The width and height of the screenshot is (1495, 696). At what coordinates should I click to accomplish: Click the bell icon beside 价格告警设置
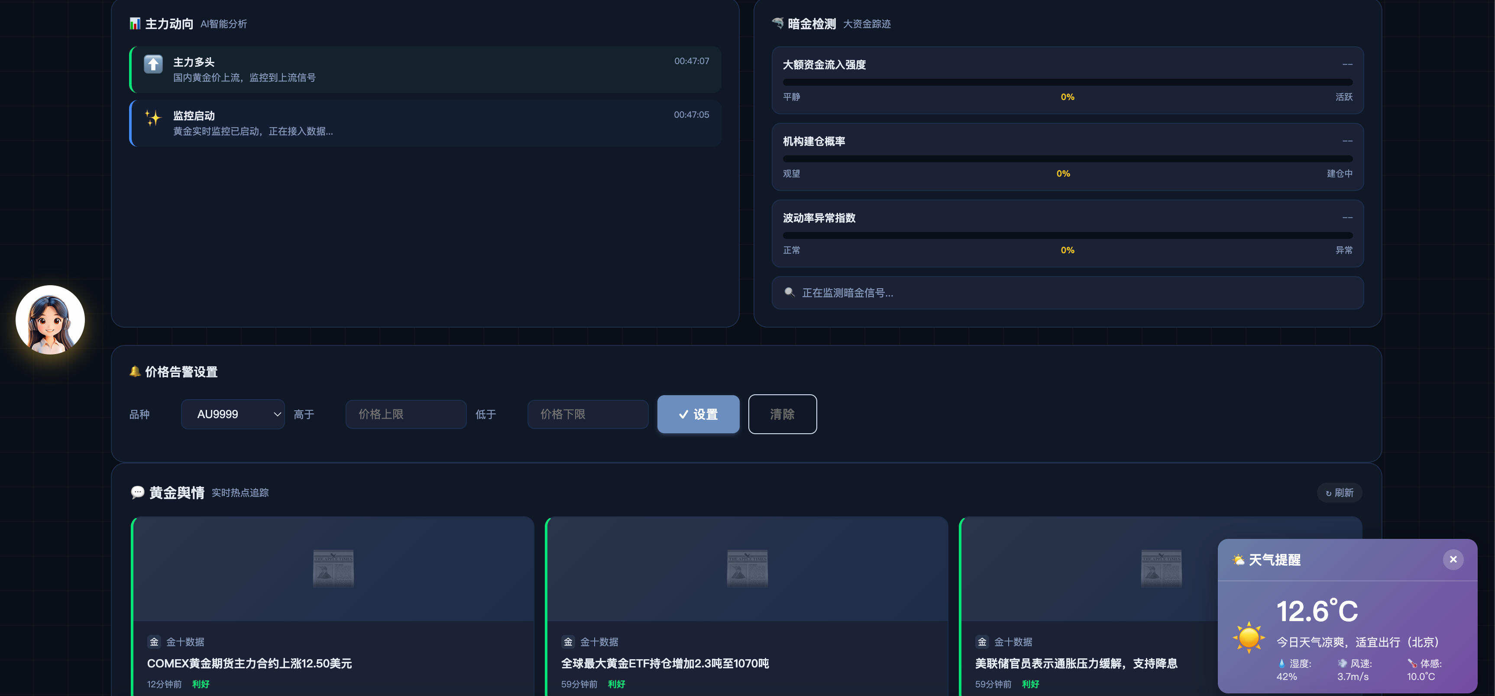click(135, 371)
